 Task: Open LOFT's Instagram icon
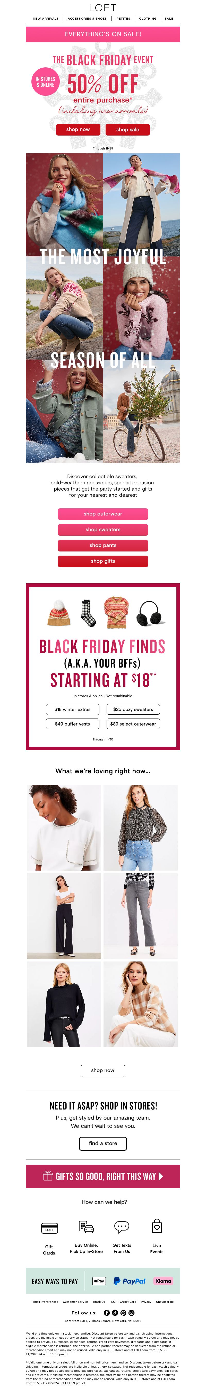(131, 1313)
